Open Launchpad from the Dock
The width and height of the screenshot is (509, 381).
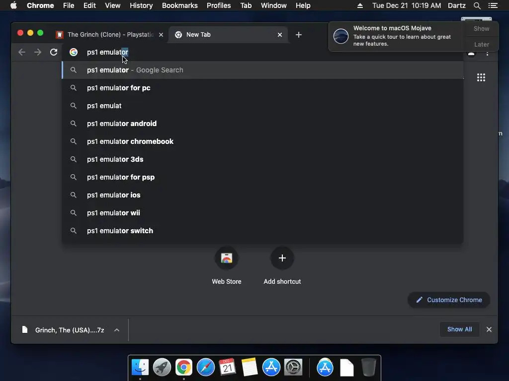[x=162, y=368]
